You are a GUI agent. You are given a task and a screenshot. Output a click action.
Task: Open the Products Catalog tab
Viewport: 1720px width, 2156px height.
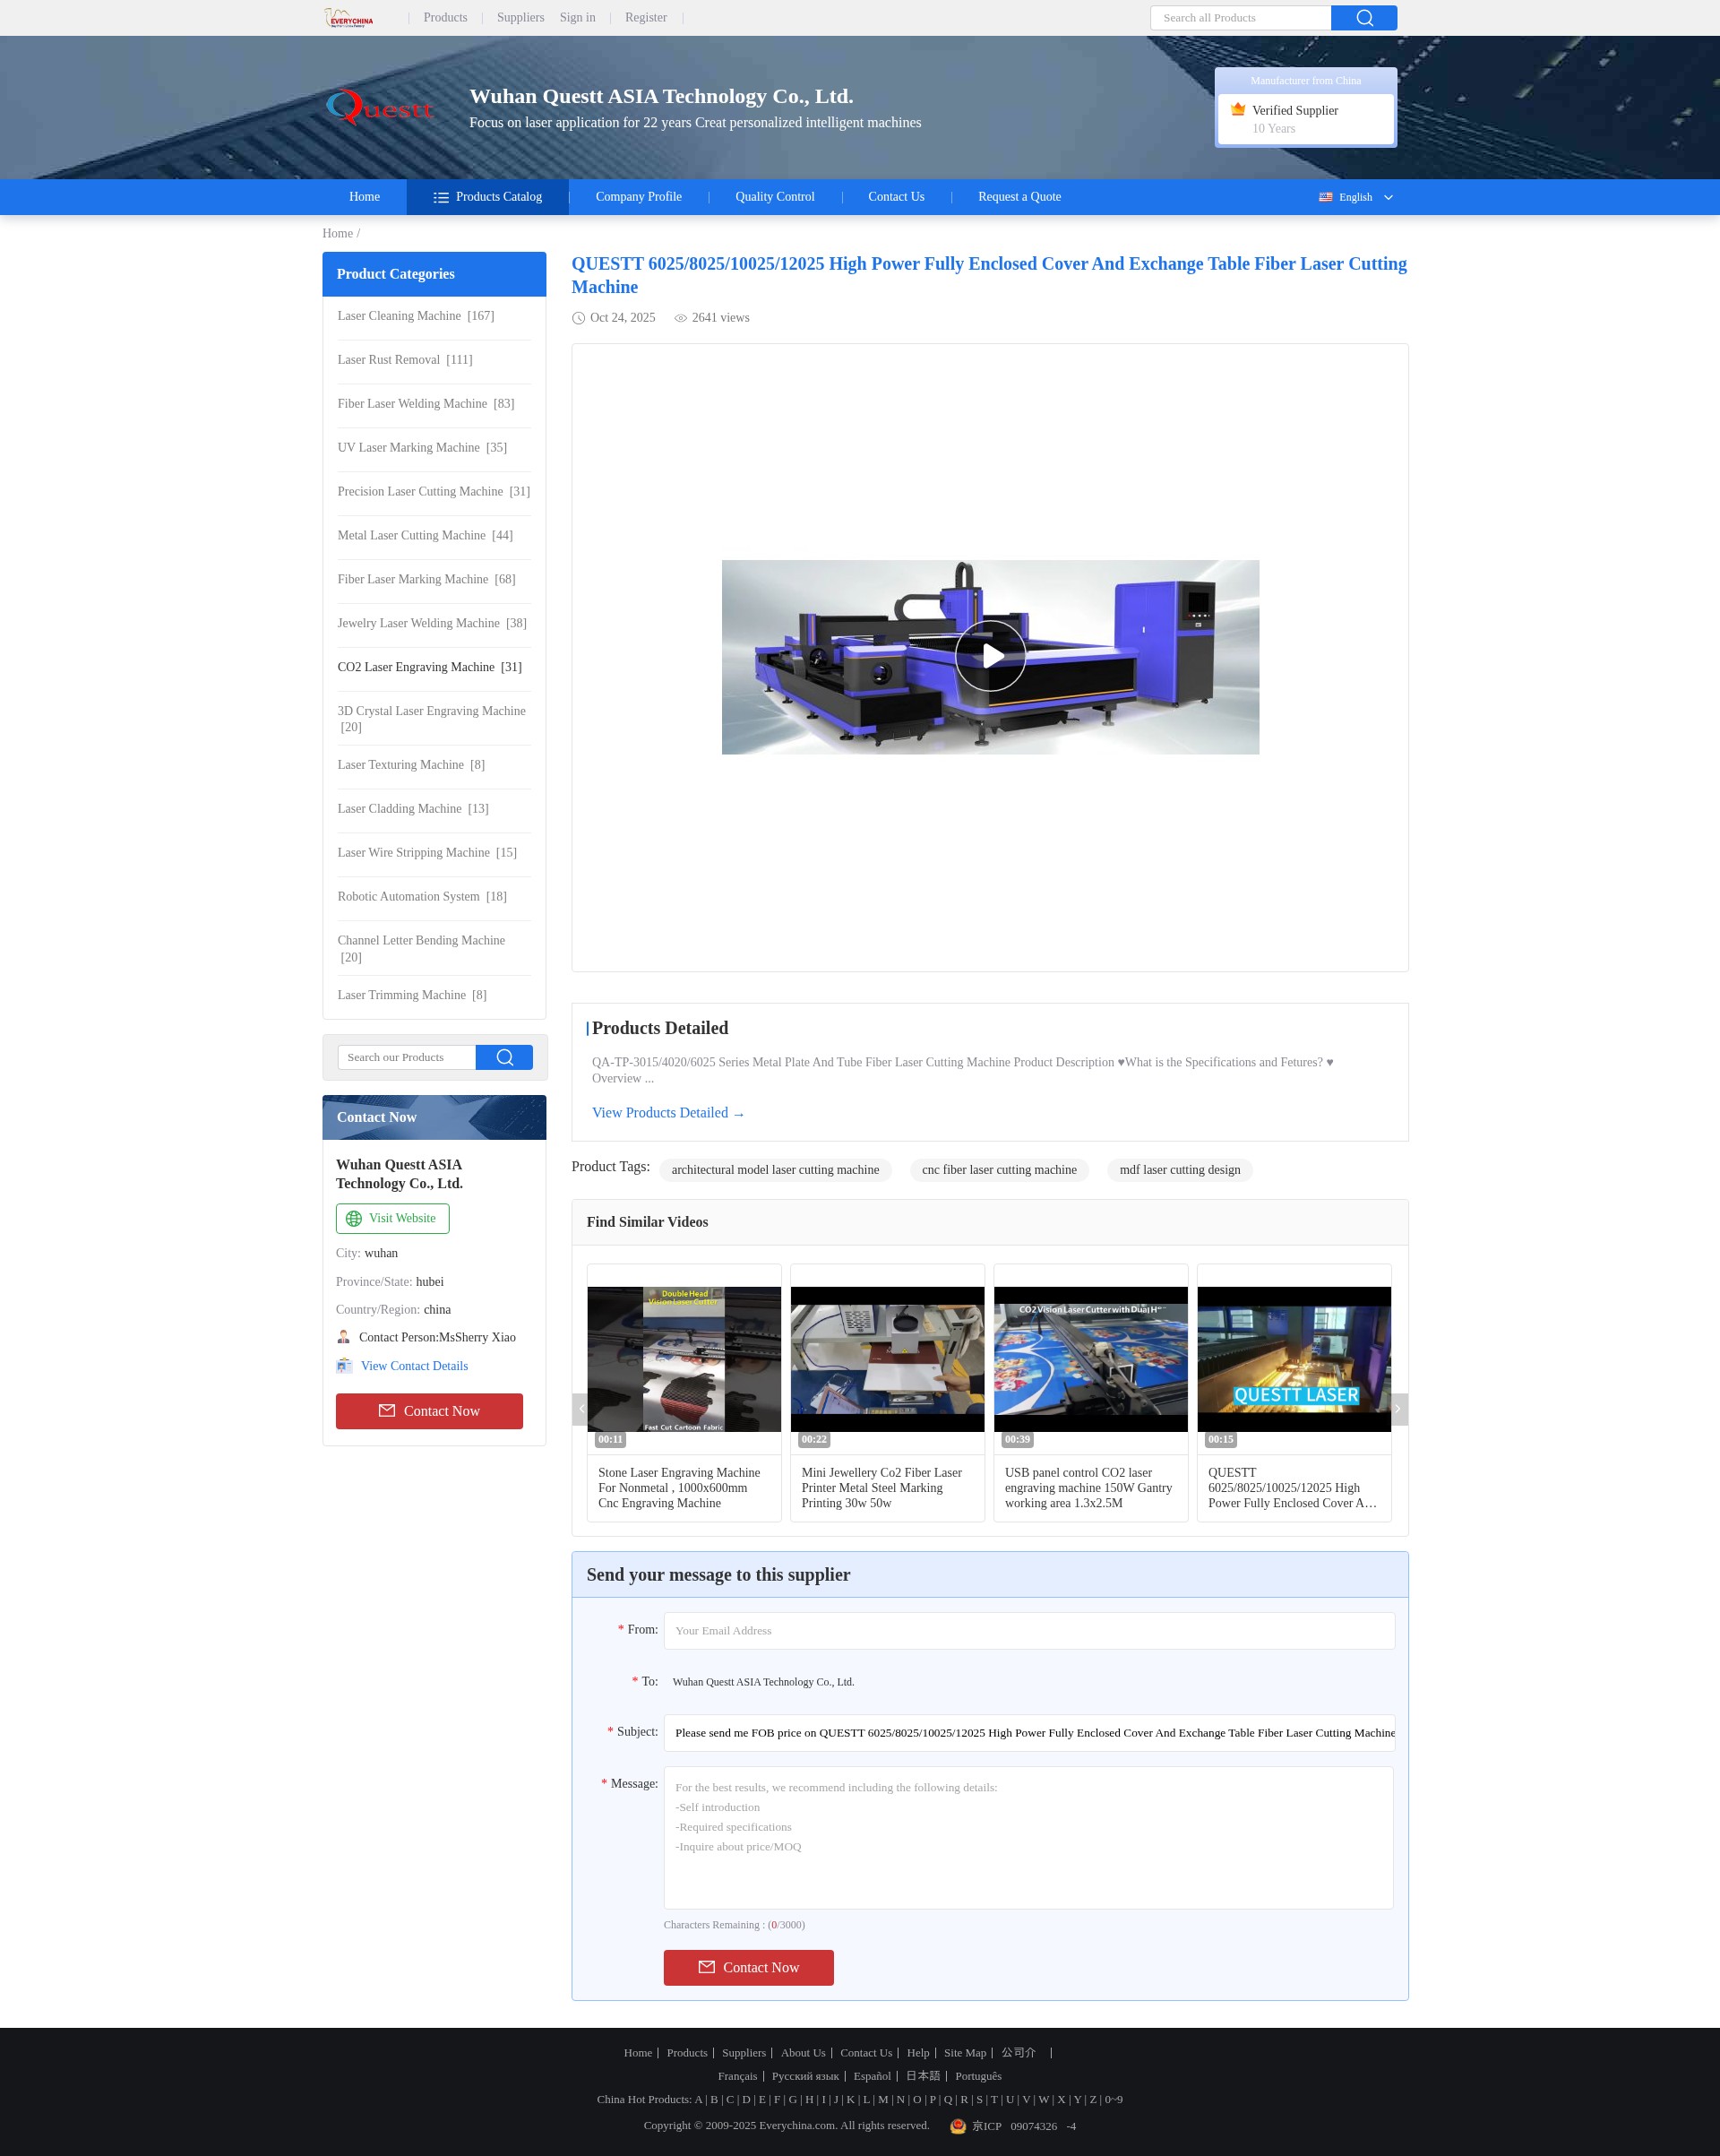tap(488, 197)
